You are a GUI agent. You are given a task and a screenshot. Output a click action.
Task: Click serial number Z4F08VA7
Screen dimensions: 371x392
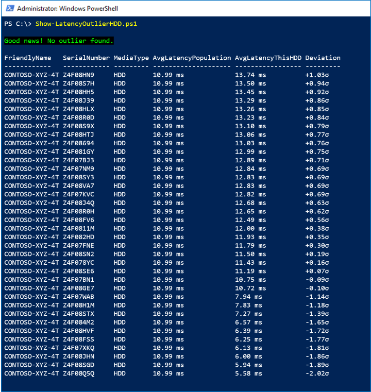[78, 186]
